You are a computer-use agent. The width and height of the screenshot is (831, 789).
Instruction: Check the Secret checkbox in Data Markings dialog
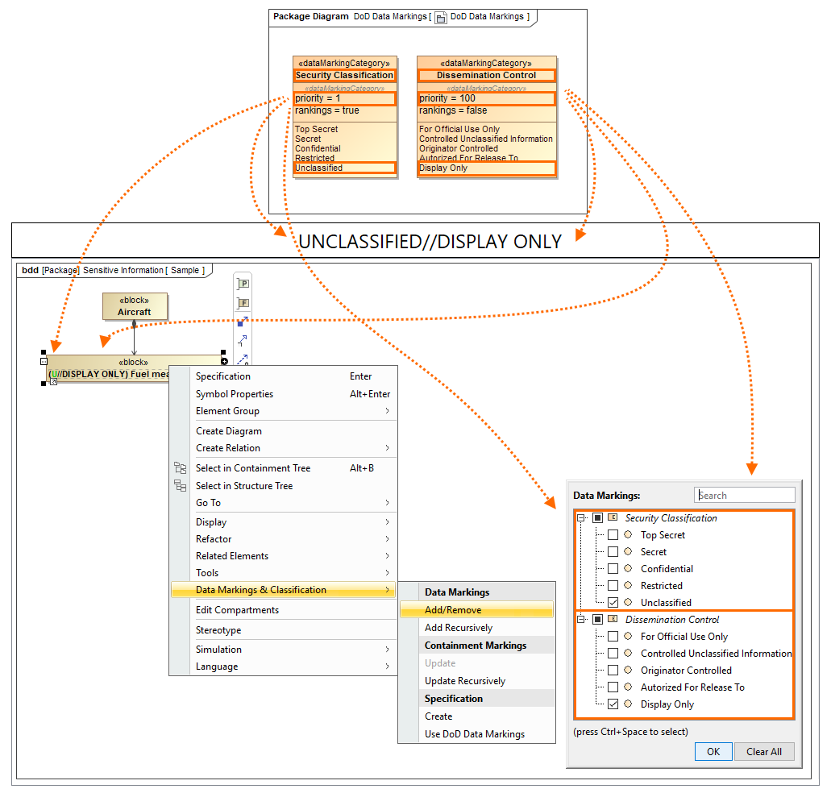tap(613, 551)
